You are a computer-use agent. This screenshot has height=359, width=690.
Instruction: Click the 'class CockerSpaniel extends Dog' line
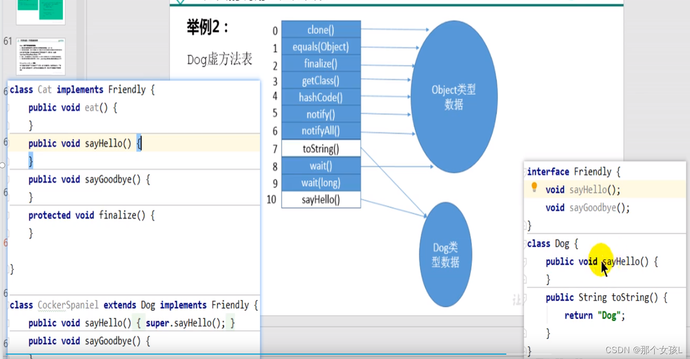(134, 305)
